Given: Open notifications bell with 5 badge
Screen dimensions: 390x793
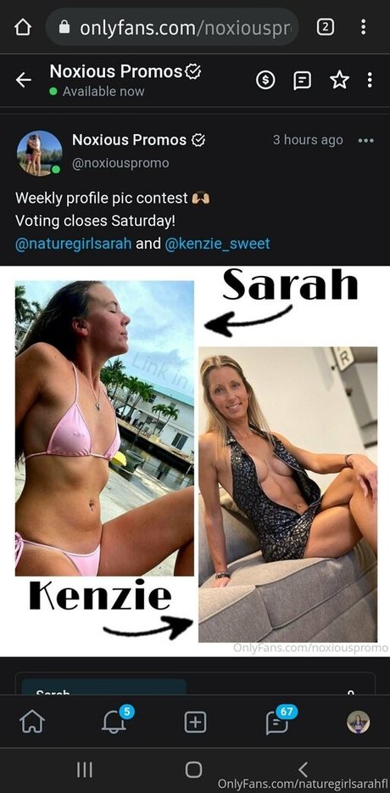Looking at the screenshot, I should point(114,721).
